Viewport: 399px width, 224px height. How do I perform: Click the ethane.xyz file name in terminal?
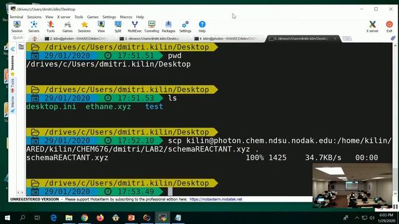coord(108,106)
